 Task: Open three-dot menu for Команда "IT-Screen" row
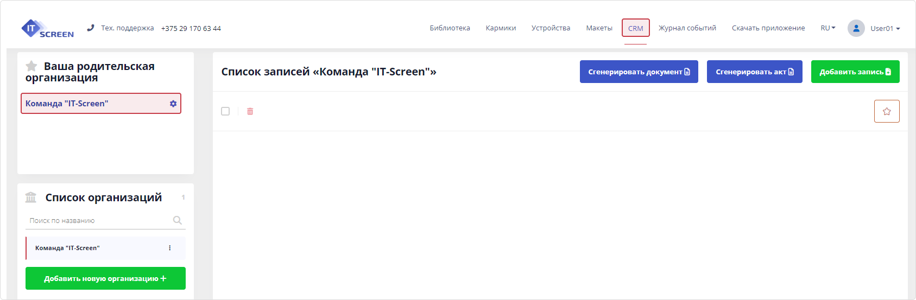170,248
